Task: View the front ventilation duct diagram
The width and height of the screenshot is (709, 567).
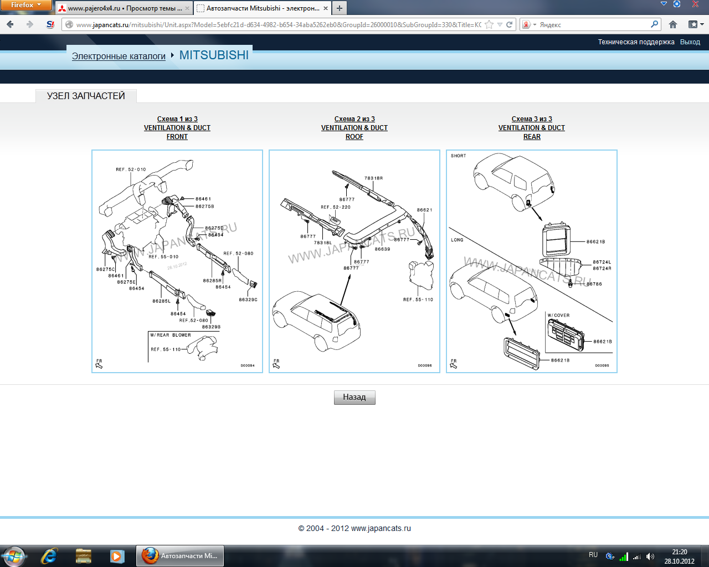Action: [x=177, y=261]
